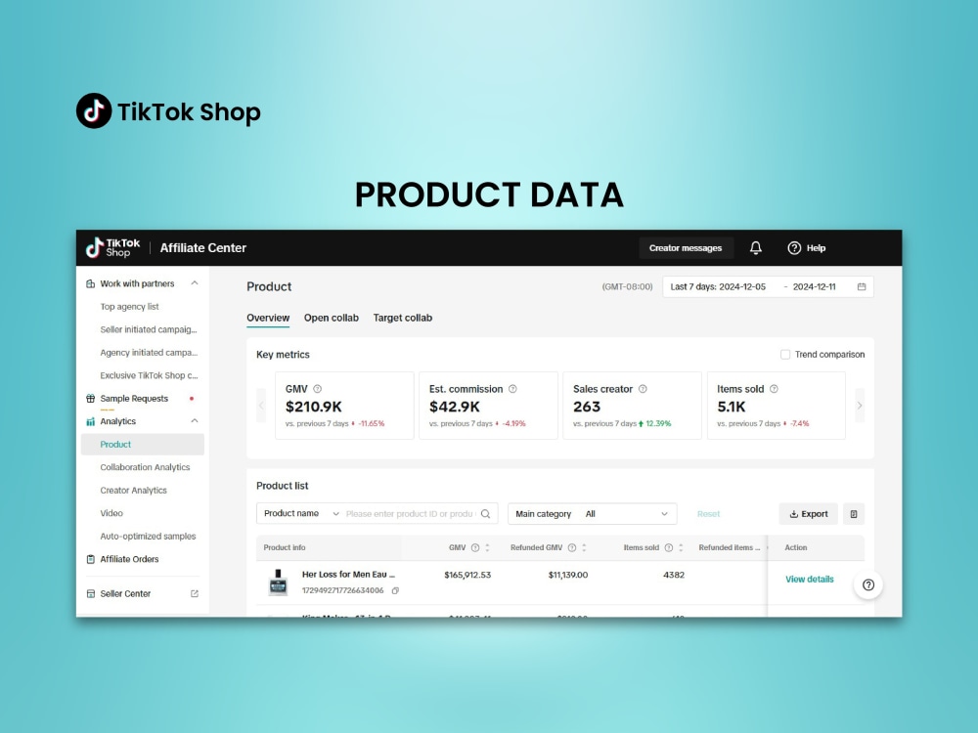
Task: Sort by Items sold column arrows
Action: pyautogui.click(x=681, y=548)
